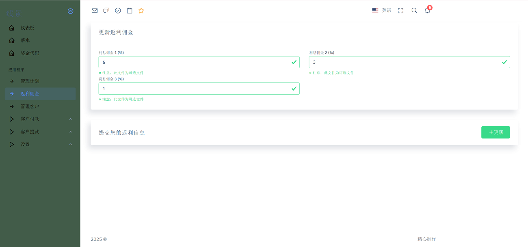The height and width of the screenshot is (247, 528).
Task: Open the notifications bell
Action: click(427, 11)
